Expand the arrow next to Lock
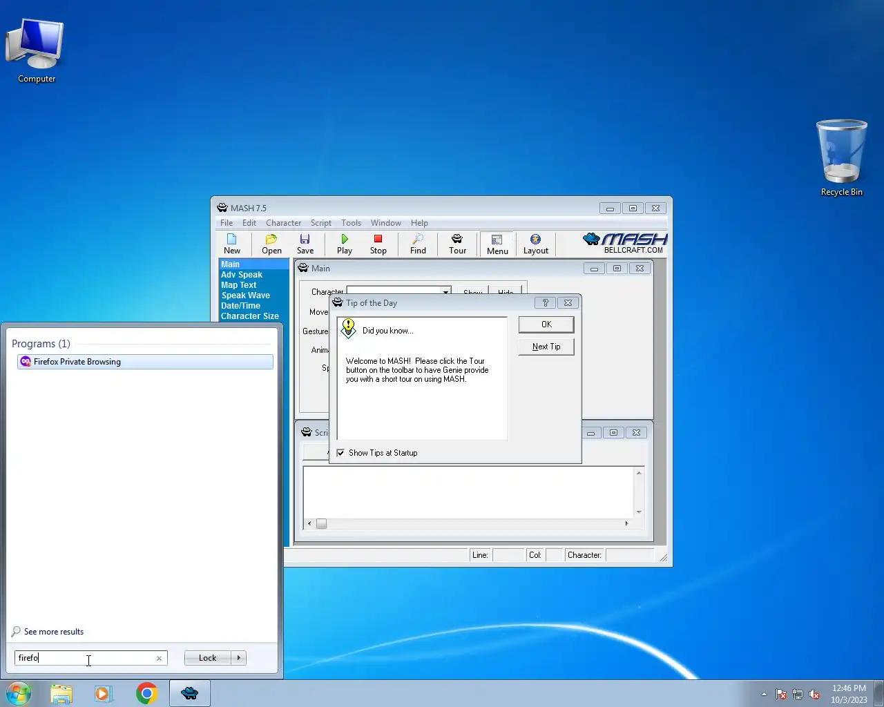 [239, 658]
